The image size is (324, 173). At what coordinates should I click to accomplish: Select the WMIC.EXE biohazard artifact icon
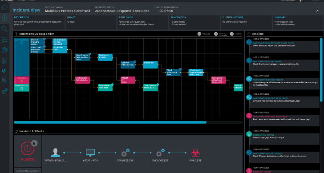click(x=195, y=153)
